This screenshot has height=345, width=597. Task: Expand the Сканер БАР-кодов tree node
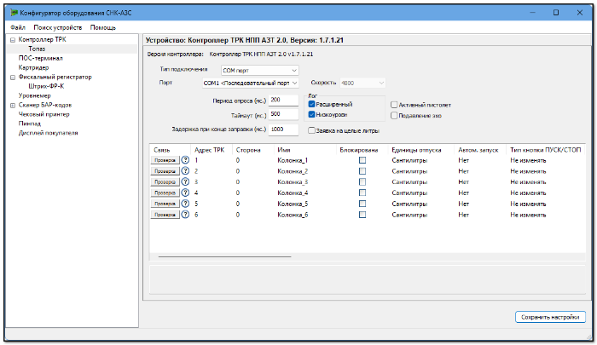pyautogui.click(x=13, y=106)
